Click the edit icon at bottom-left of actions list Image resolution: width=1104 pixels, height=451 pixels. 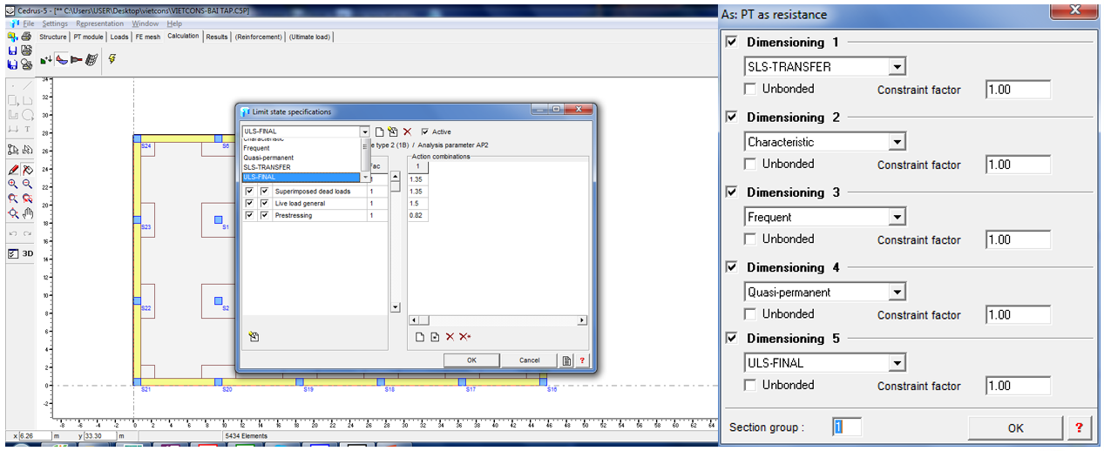click(x=254, y=336)
